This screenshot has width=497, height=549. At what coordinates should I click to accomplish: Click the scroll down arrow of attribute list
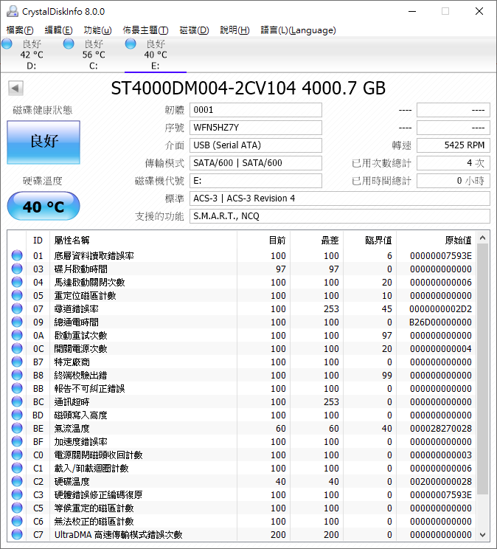tap(483, 535)
